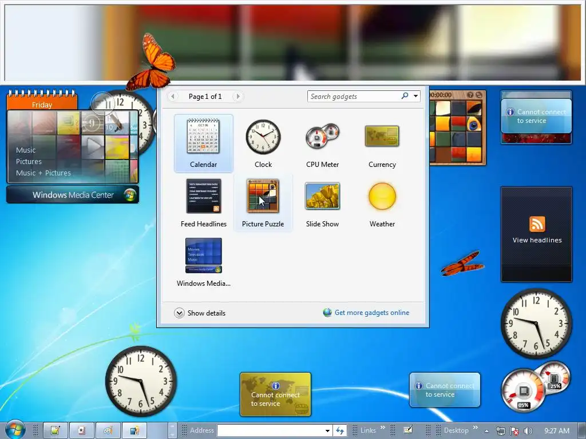Select the Clock gadget in the gallery
This screenshot has width=586, height=439.
pos(263,143)
